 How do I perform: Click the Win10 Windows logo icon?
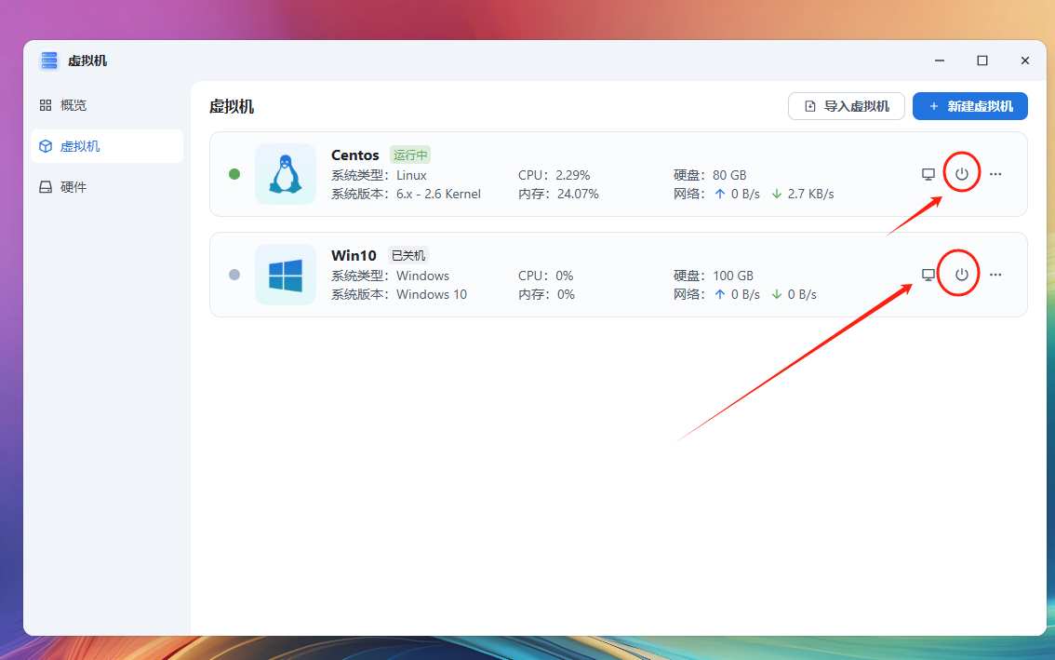point(286,275)
